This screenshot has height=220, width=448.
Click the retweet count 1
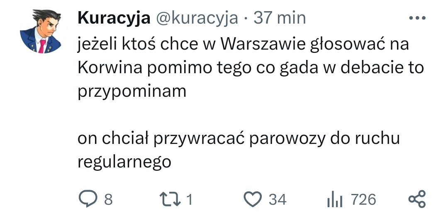190,199
